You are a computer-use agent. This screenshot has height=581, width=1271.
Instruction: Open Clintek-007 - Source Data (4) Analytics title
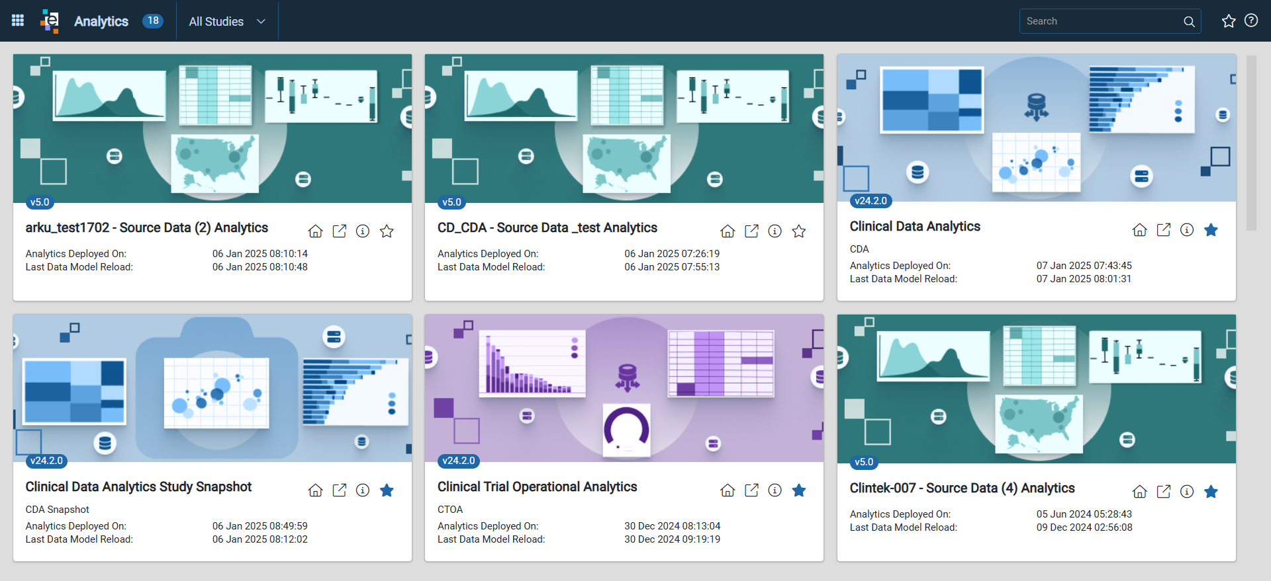(962, 488)
